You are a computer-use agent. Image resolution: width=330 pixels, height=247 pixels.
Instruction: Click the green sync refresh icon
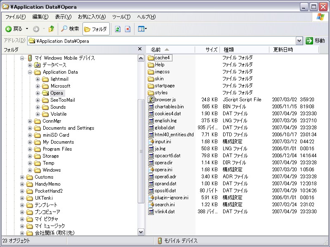coord(118,29)
